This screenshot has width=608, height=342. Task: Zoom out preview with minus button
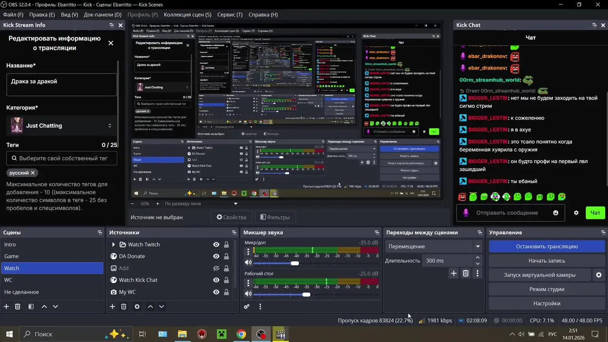(x=133, y=203)
